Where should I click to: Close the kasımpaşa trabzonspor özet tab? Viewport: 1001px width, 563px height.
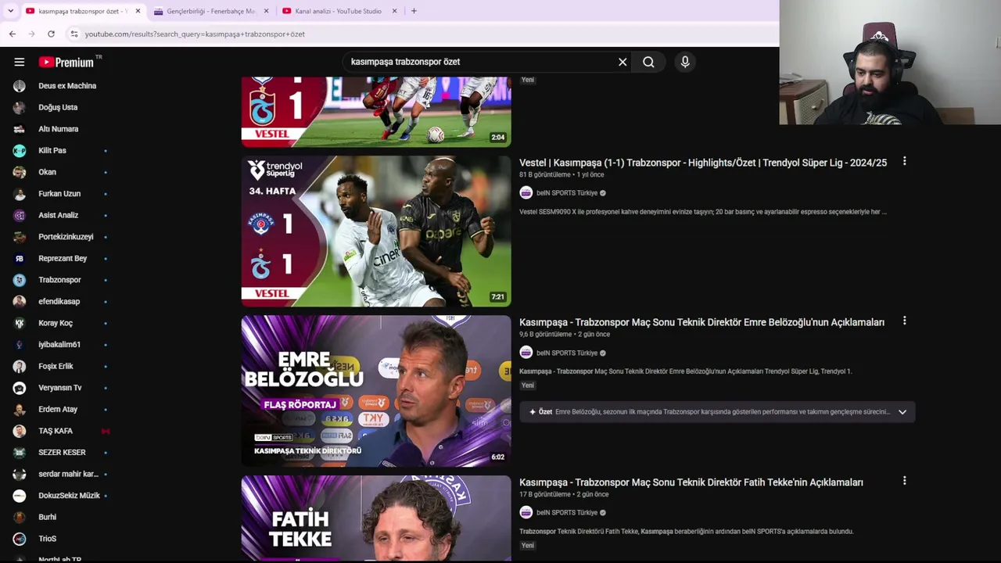[x=138, y=11]
